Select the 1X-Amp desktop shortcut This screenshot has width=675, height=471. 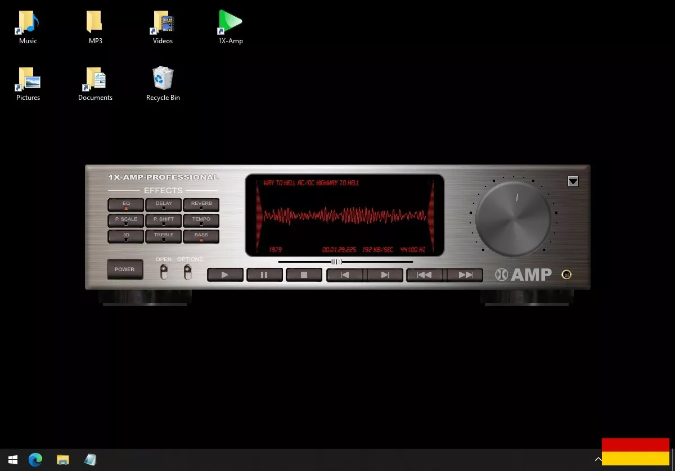pyautogui.click(x=231, y=28)
